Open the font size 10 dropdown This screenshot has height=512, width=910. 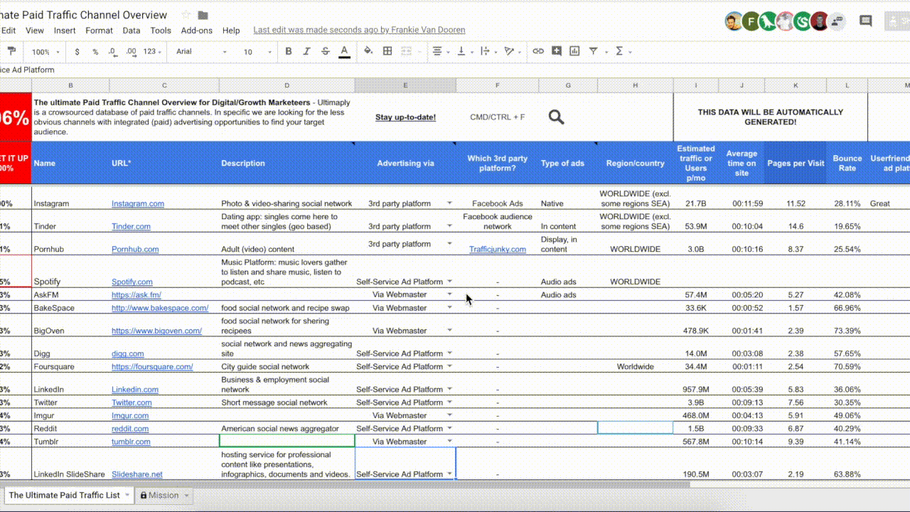pyautogui.click(x=257, y=52)
